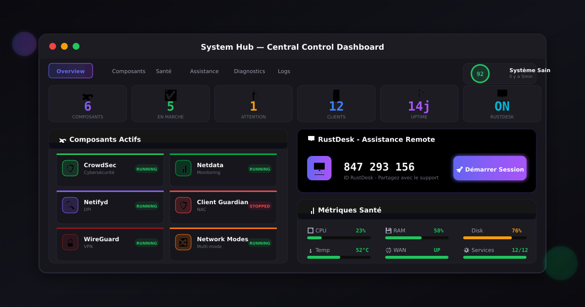This screenshot has height=307, width=585.
Task: Click the CrowdSec shield icon
Action: 70,168
